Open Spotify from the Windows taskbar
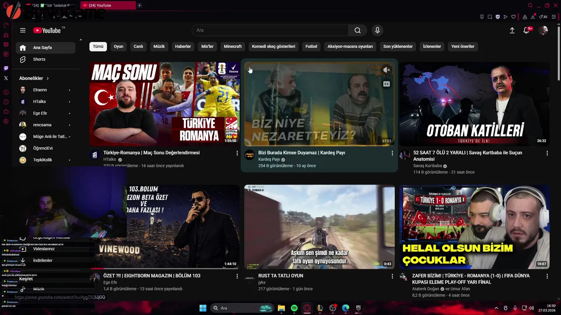 click(294, 308)
